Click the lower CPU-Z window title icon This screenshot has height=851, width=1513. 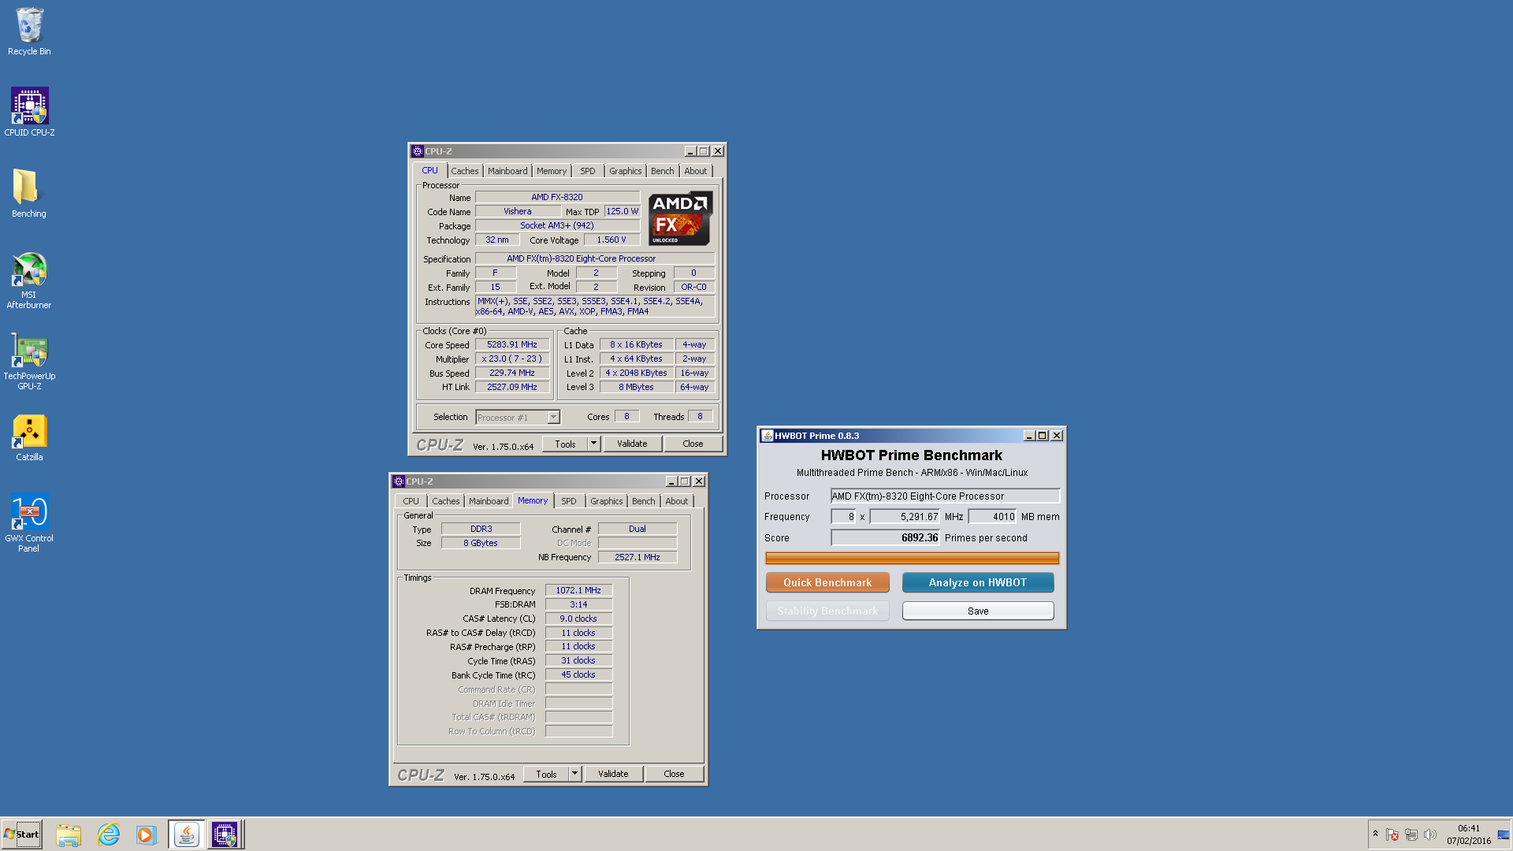click(399, 481)
